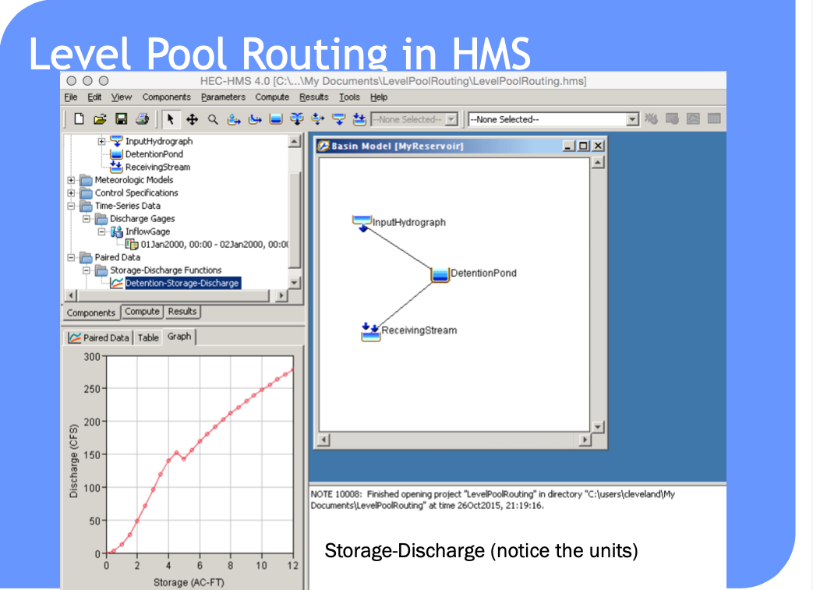
Task: Select DetentionPond reservoir icon in basin map
Action: click(x=440, y=274)
